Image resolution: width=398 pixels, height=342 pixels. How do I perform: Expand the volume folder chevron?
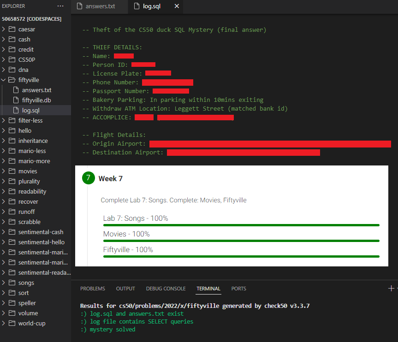4,313
